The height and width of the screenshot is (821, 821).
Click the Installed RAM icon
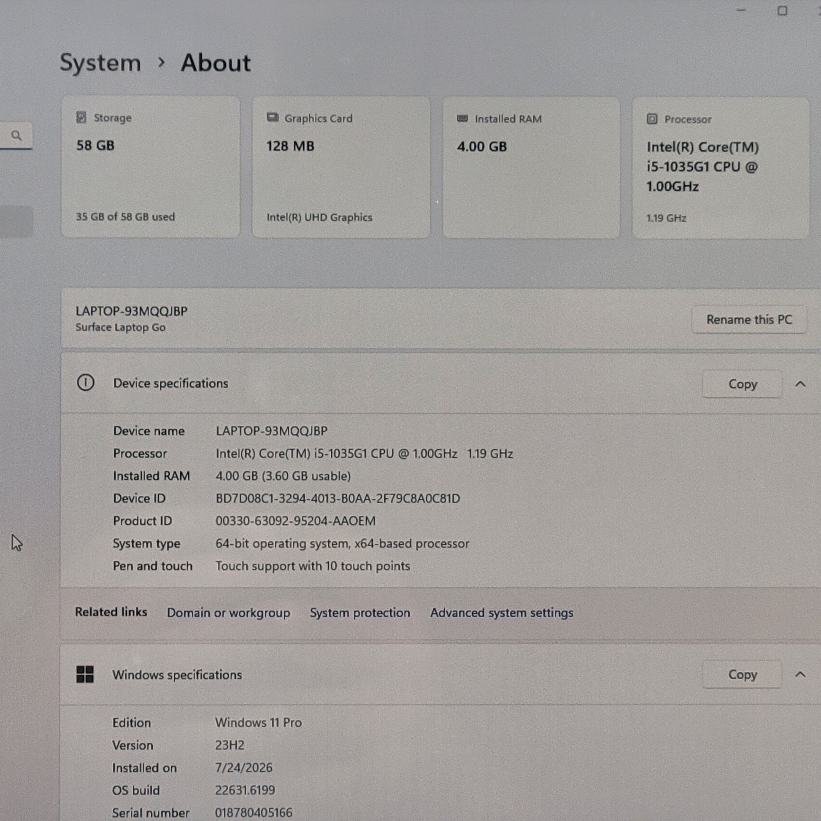(462, 118)
